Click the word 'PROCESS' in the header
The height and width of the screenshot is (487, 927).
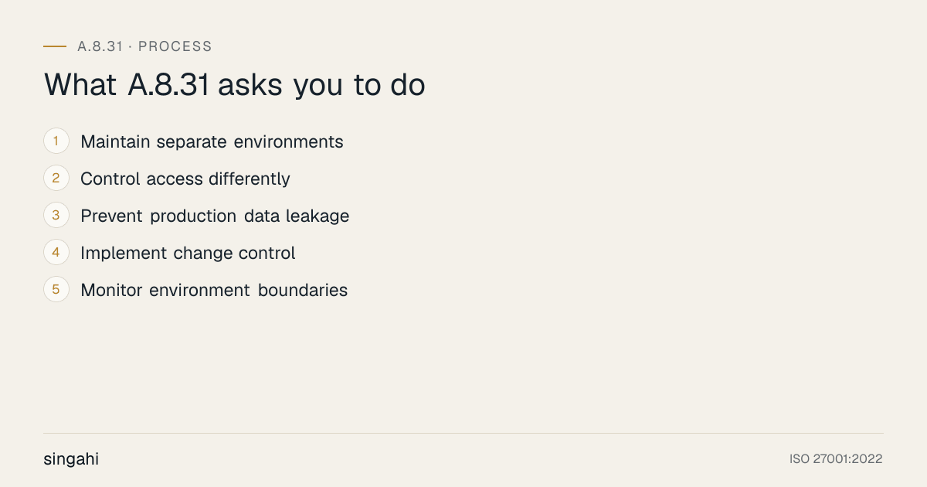(x=175, y=46)
